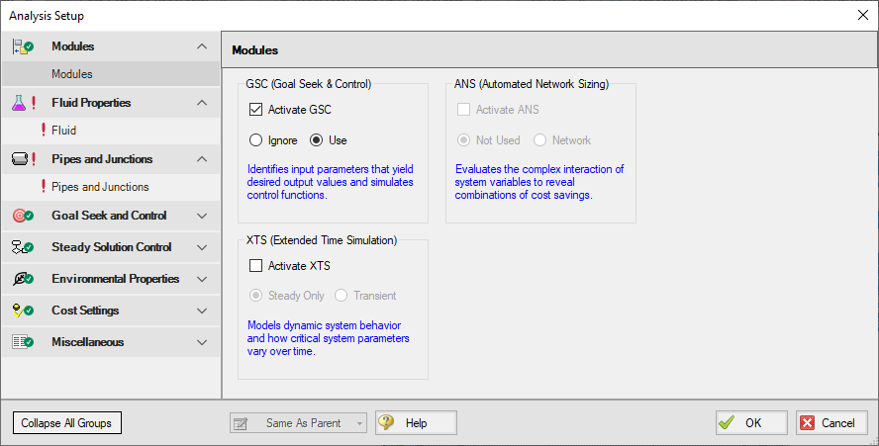Open the Fluid panel item
Viewport: 879px width, 446px height.
tap(63, 131)
